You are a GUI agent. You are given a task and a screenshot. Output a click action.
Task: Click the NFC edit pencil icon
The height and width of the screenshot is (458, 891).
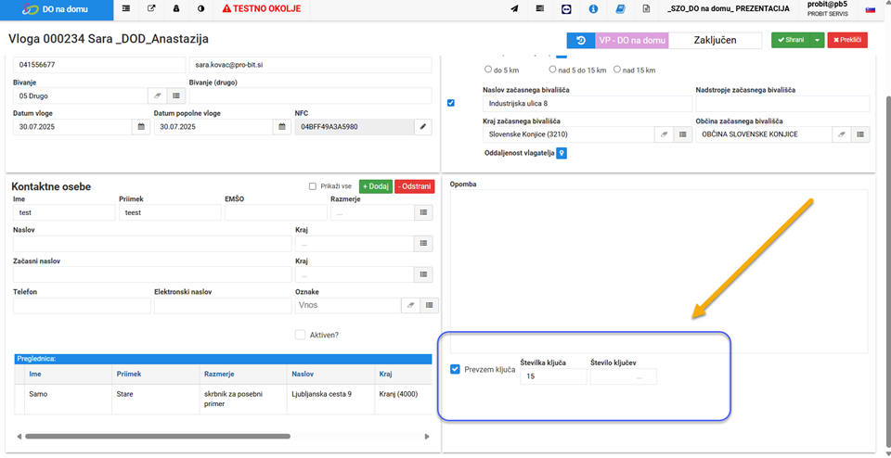[422, 127]
